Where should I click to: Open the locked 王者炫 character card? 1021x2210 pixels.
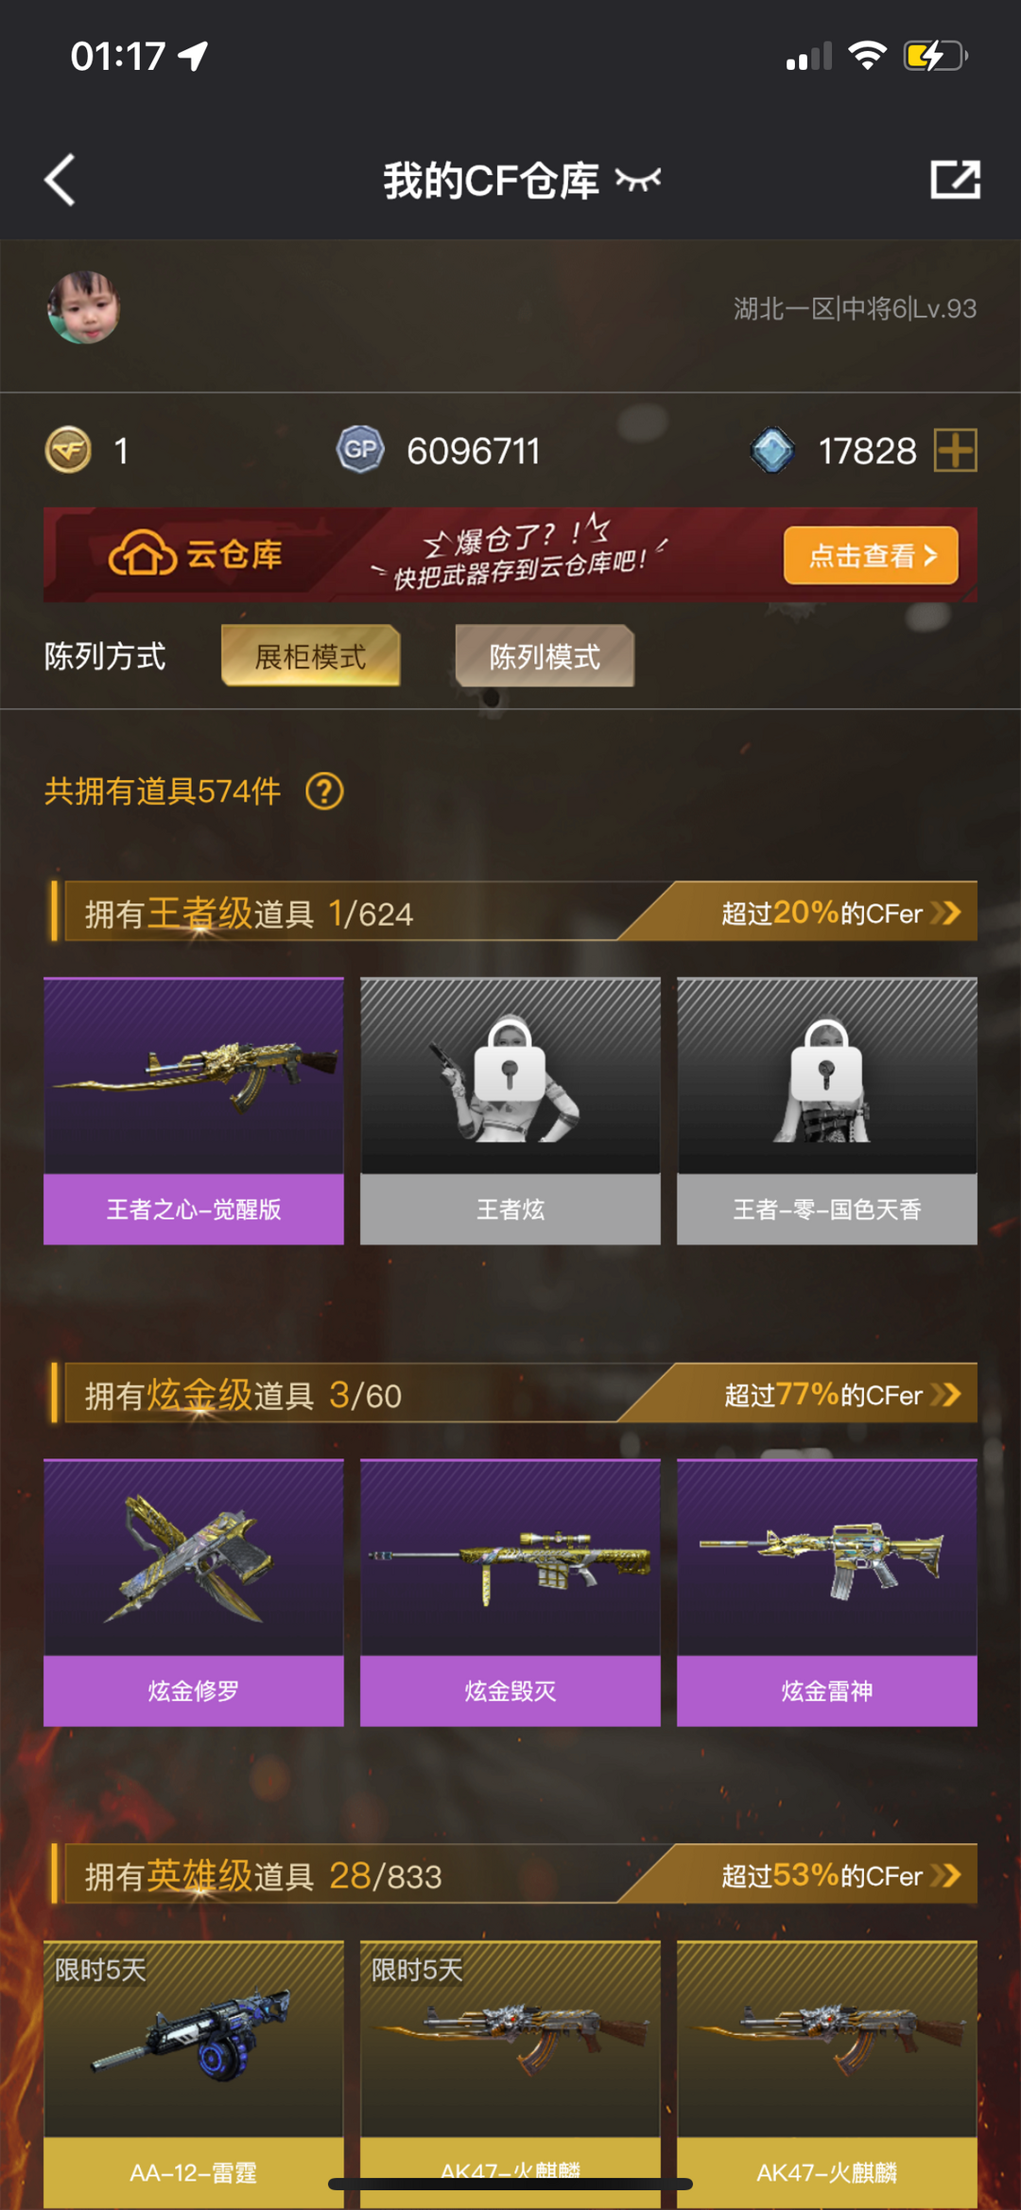(x=510, y=1111)
